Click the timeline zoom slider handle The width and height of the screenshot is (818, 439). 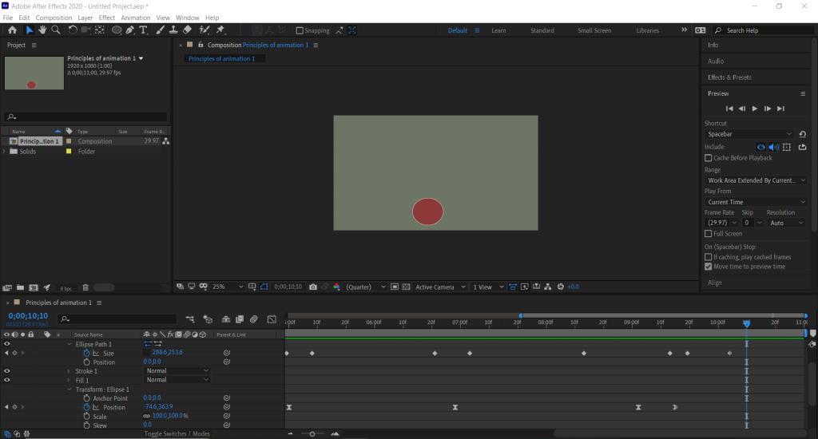[312, 434]
